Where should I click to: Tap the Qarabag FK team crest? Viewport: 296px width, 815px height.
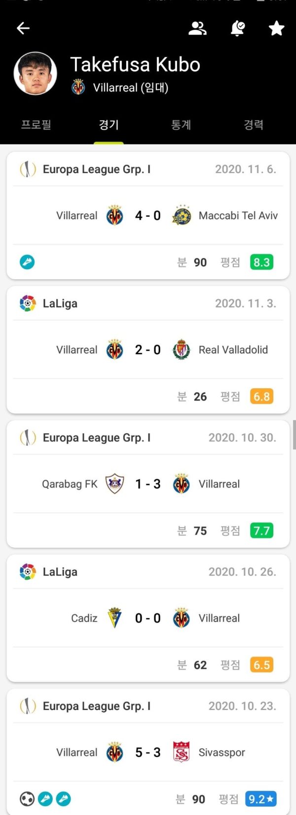click(114, 484)
